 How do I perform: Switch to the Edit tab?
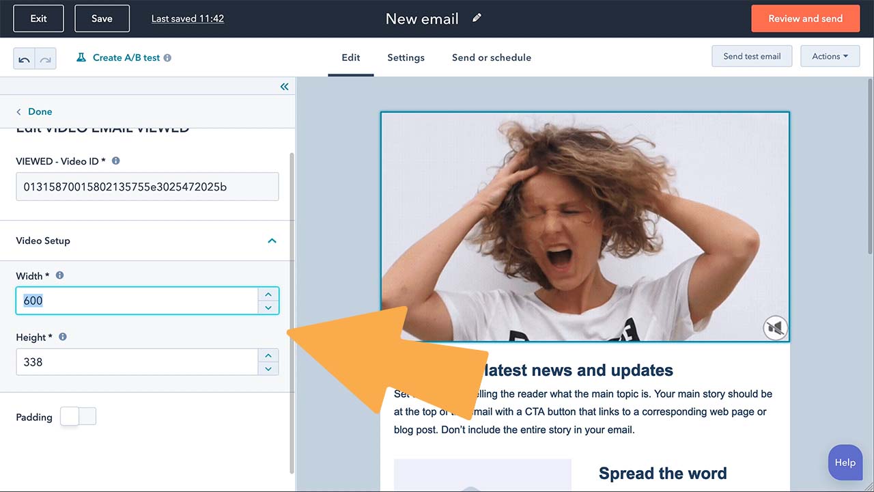click(x=351, y=57)
